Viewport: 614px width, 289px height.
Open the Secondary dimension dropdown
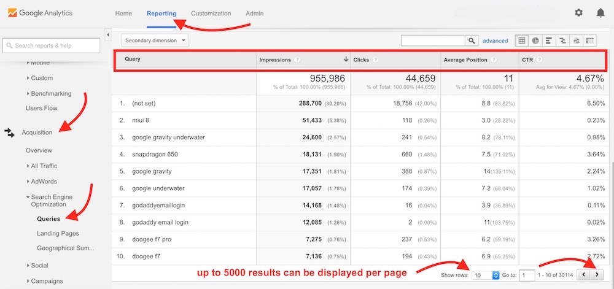pyautogui.click(x=155, y=40)
